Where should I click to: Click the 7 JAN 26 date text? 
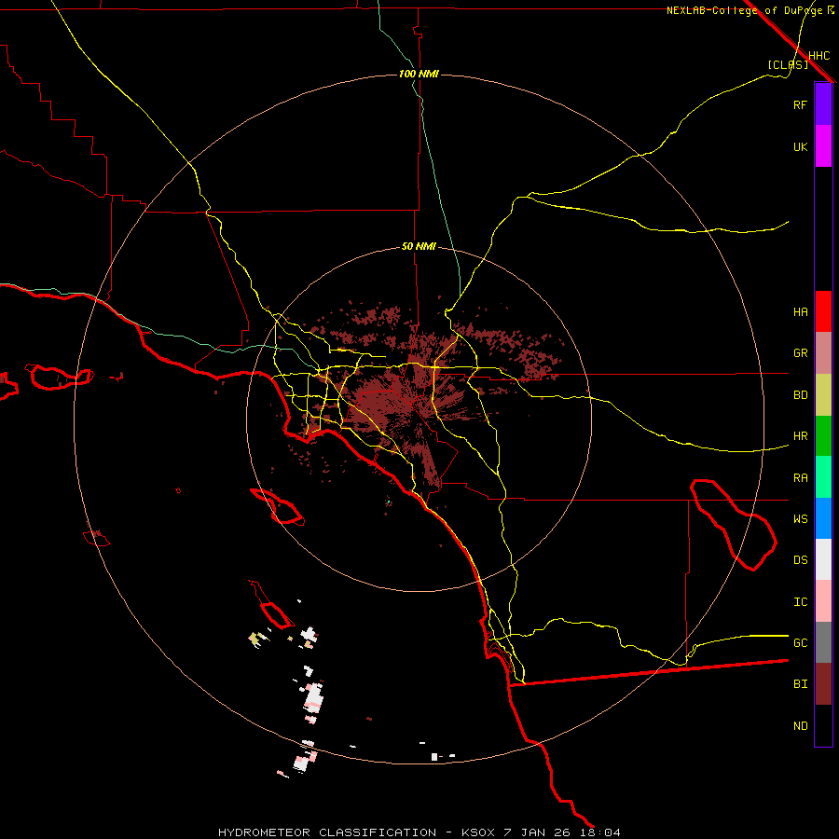click(x=538, y=832)
